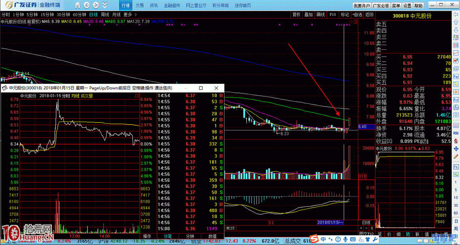Click the minus zoom button under chart
The width and height of the screenshot is (460, 245).
click(367, 228)
